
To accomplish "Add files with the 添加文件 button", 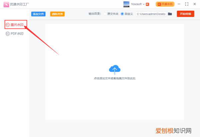I will (x=38, y=14).
